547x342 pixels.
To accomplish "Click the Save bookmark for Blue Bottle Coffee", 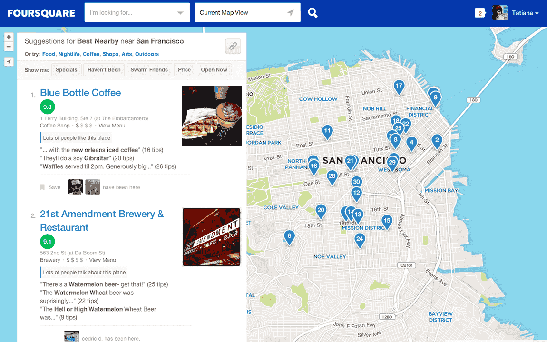I will tap(50, 187).
